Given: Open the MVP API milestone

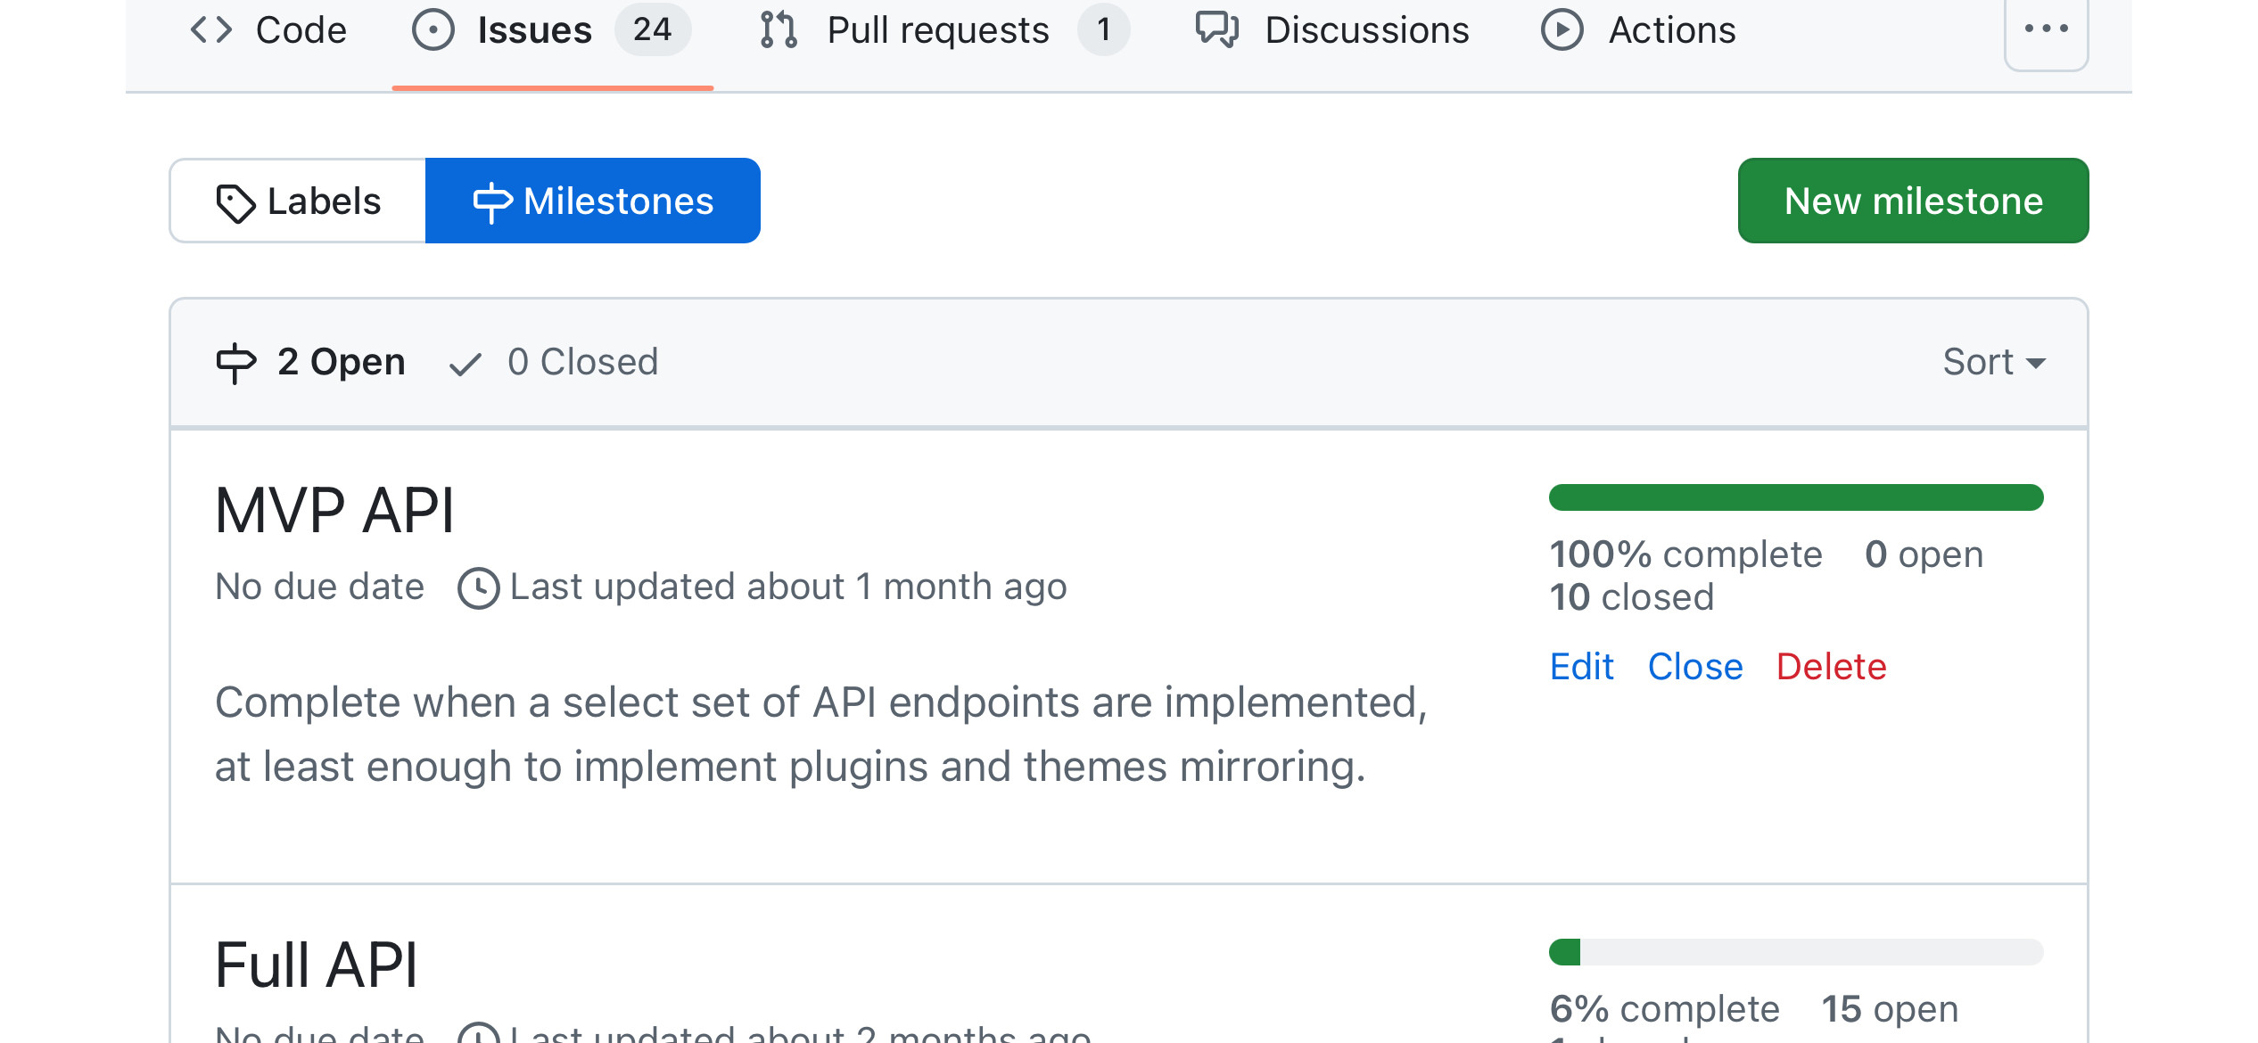Looking at the screenshot, I should [334, 511].
